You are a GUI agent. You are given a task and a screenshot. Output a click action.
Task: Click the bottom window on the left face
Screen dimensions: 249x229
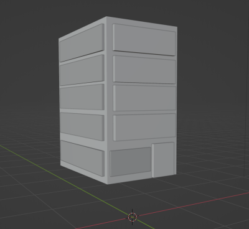82,158
